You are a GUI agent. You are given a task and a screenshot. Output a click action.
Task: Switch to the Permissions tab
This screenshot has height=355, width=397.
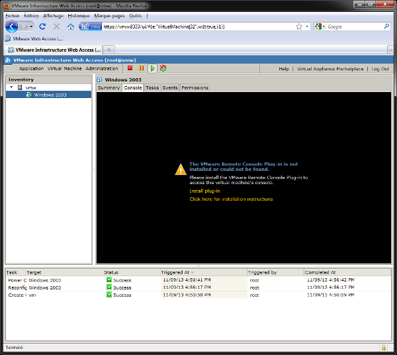(x=195, y=87)
